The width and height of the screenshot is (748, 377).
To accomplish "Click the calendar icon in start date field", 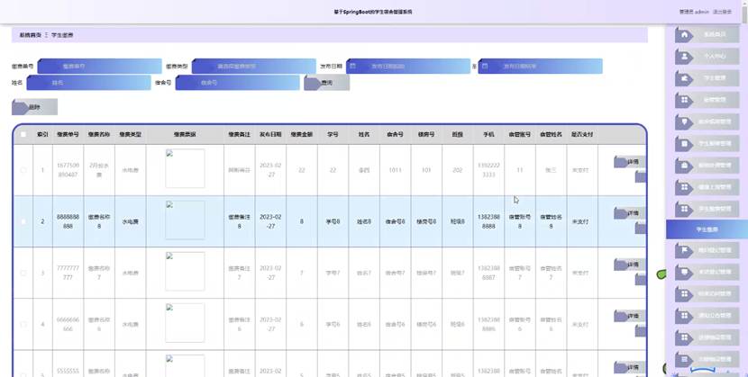I will 352,67.
